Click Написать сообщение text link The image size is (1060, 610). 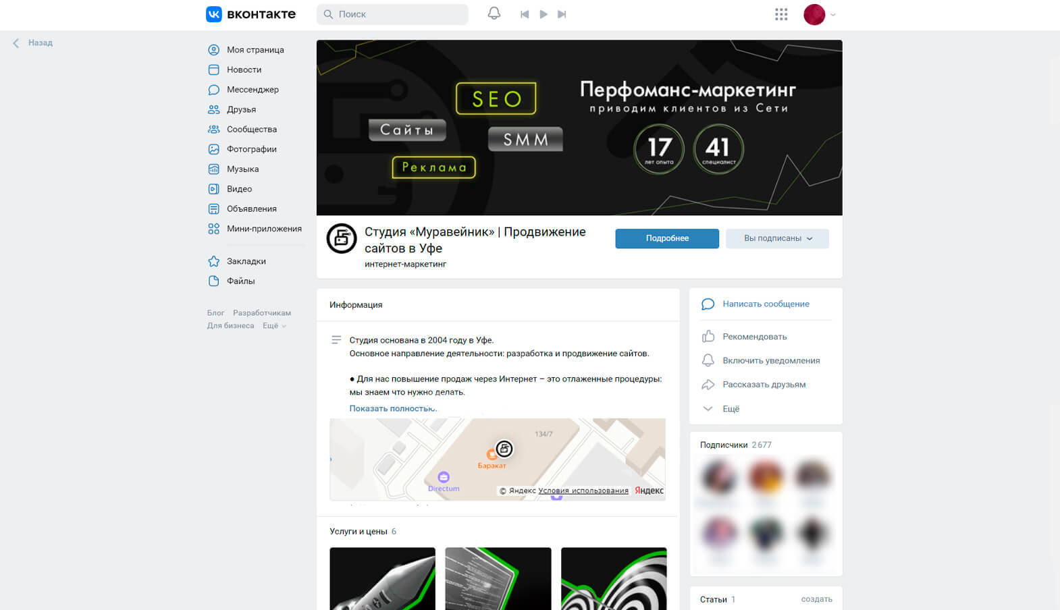[x=766, y=304]
